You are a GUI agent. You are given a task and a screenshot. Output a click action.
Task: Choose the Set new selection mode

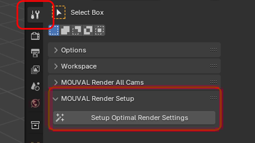point(54,30)
